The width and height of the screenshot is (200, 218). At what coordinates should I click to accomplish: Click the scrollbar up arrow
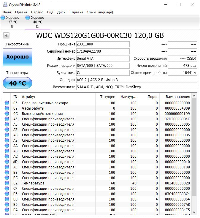pos(194,96)
